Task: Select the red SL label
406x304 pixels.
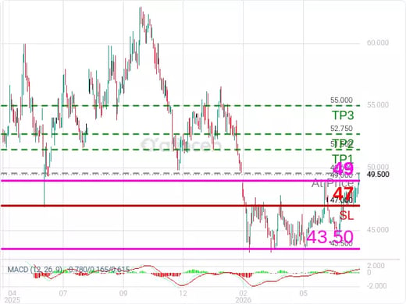Action: pos(347,215)
